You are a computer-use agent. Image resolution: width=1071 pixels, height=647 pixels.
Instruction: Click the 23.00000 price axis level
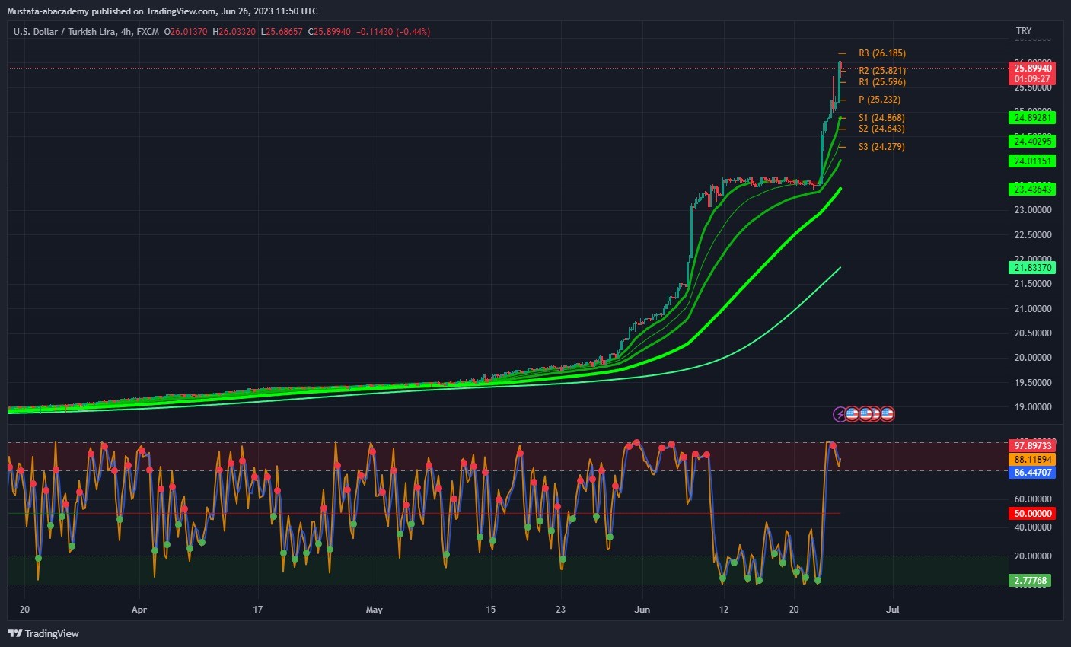click(1034, 210)
